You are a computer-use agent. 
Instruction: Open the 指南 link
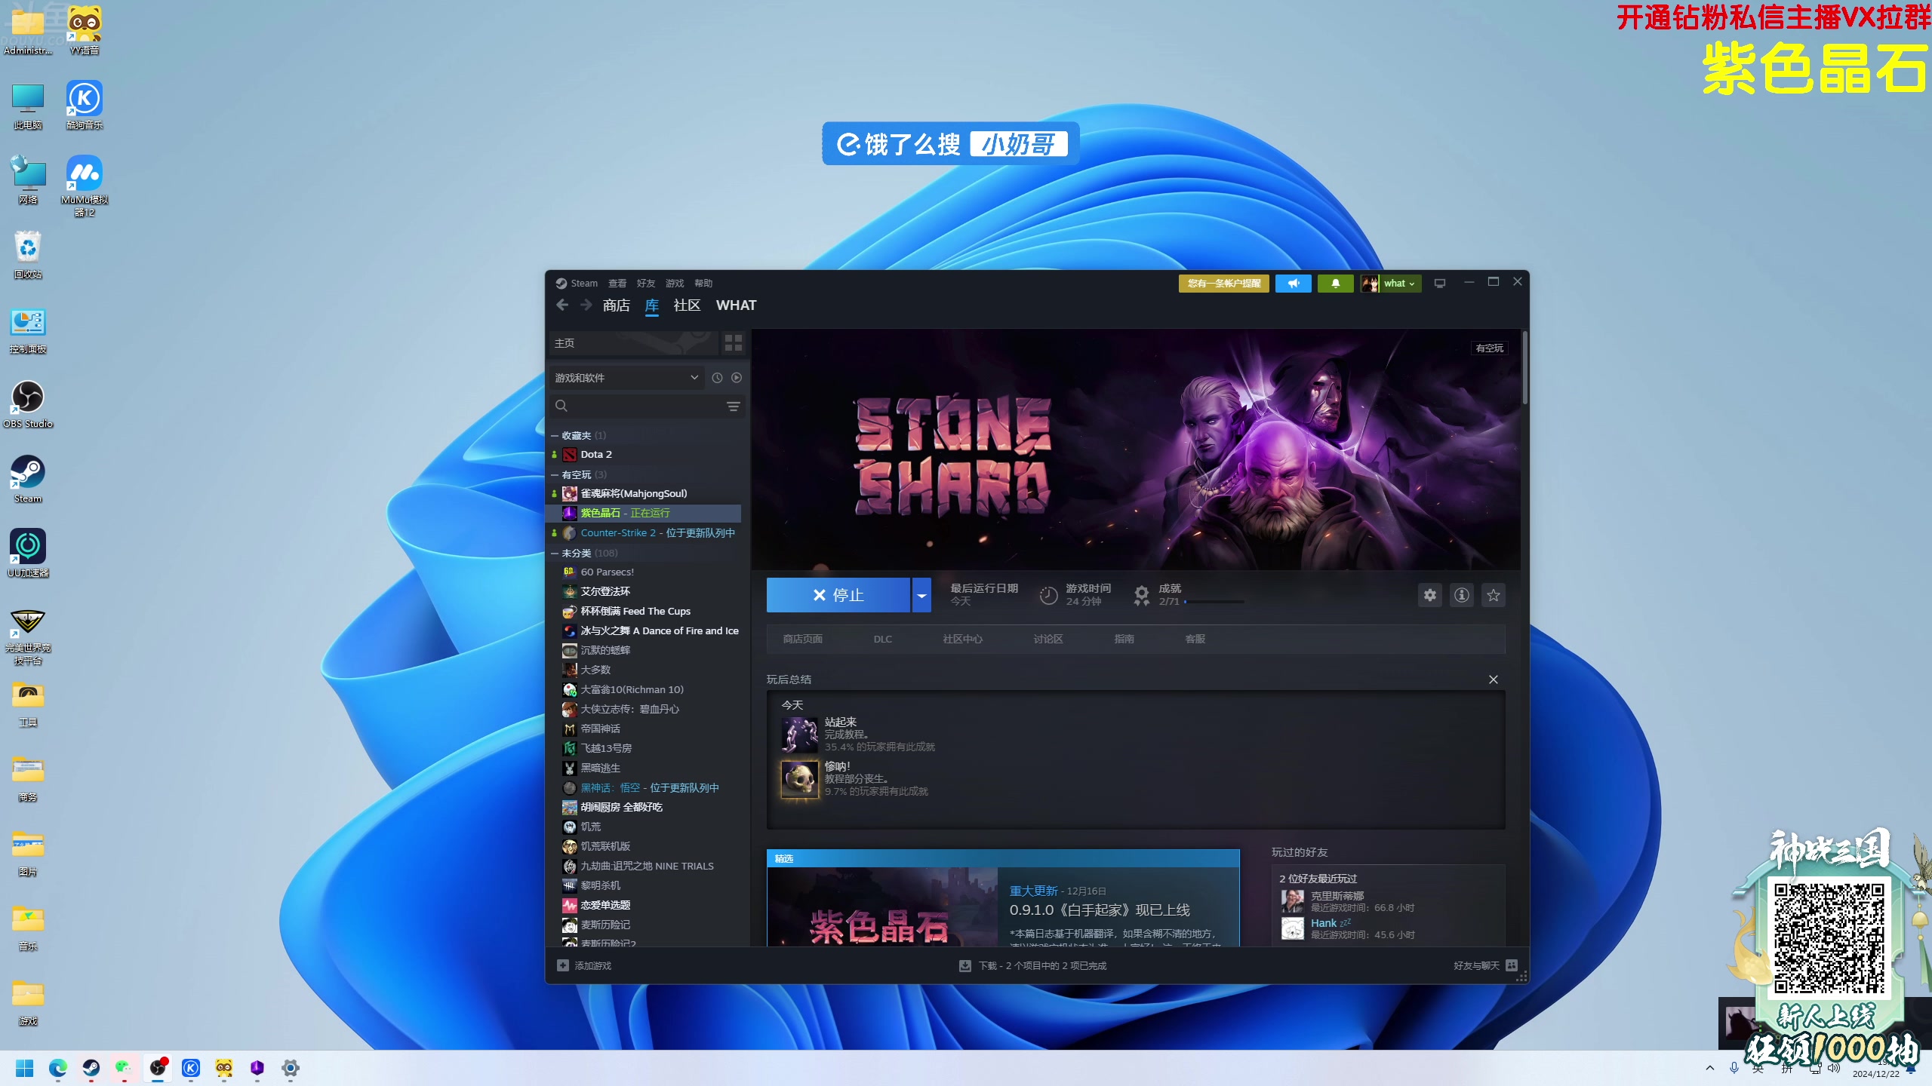click(x=1124, y=639)
